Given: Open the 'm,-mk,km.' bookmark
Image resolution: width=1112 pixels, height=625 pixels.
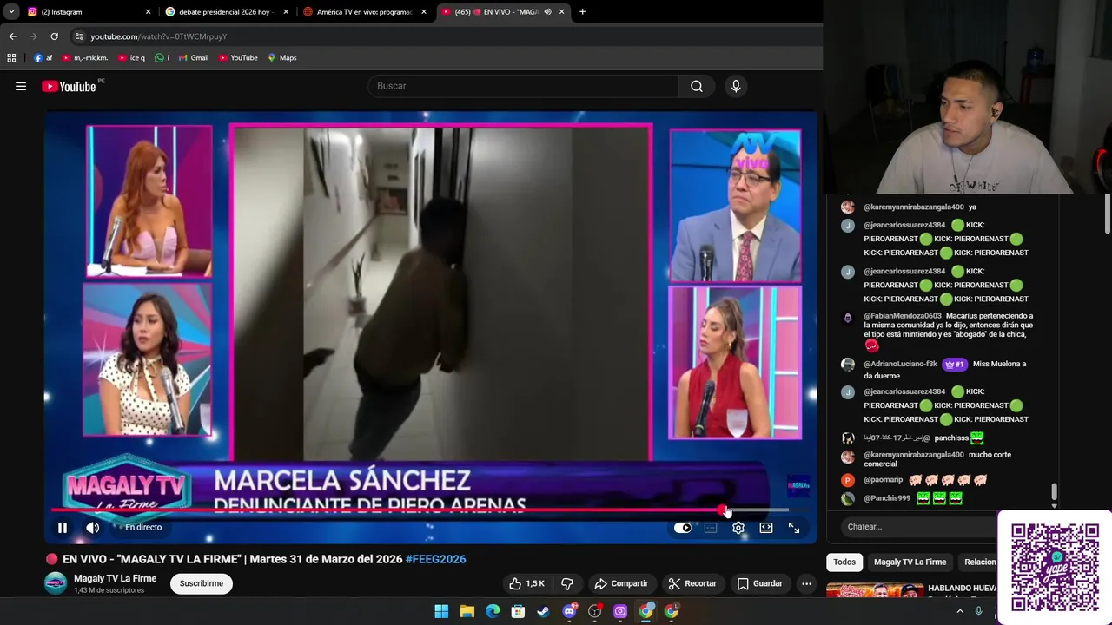Looking at the screenshot, I should pos(84,58).
